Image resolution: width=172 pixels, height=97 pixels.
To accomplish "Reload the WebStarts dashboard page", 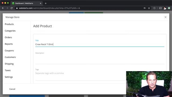I will click(12, 8).
